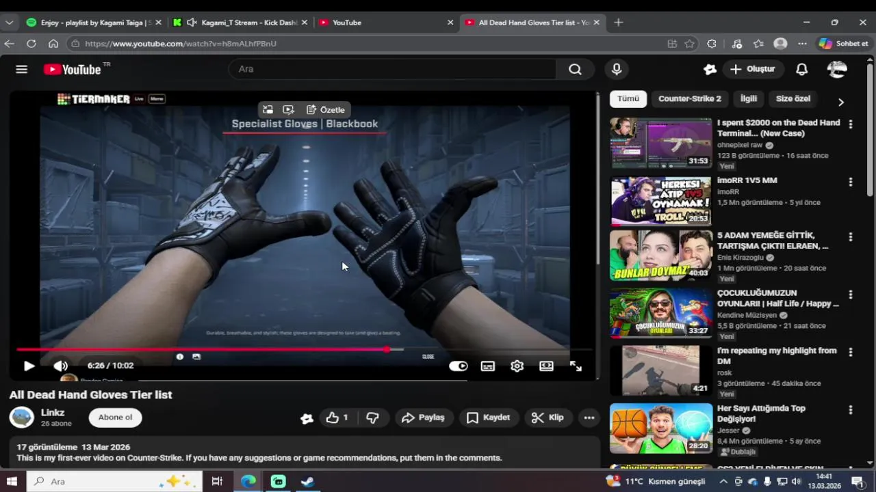Select the Size özel filter chip
Image resolution: width=876 pixels, height=492 pixels.
coord(793,98)
